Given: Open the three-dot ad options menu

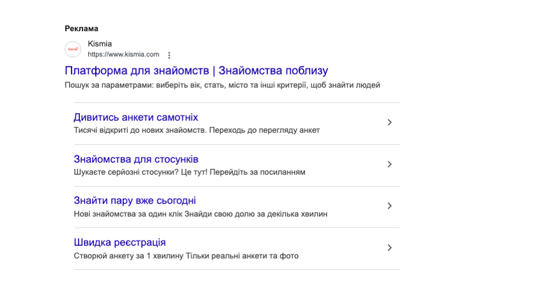Looking at the screenshot, I should (169, 56).
